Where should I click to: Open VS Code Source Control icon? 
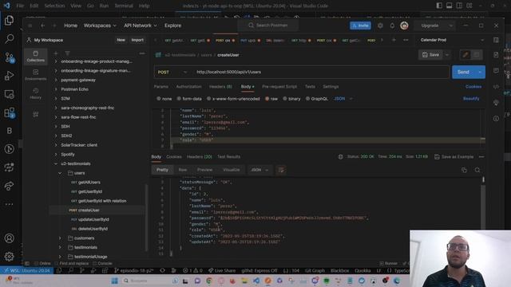pyautogui.click(x=9, y=57)
